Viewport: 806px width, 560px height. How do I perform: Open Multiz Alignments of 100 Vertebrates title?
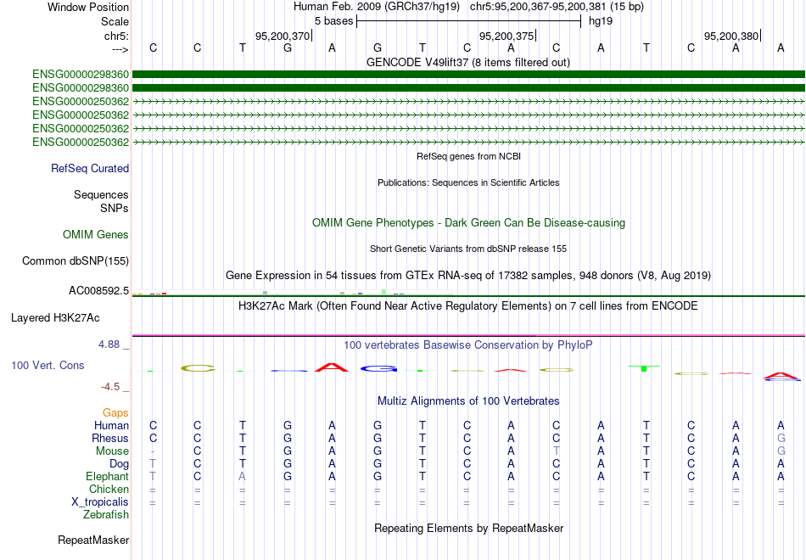click(x=468, y=401)
